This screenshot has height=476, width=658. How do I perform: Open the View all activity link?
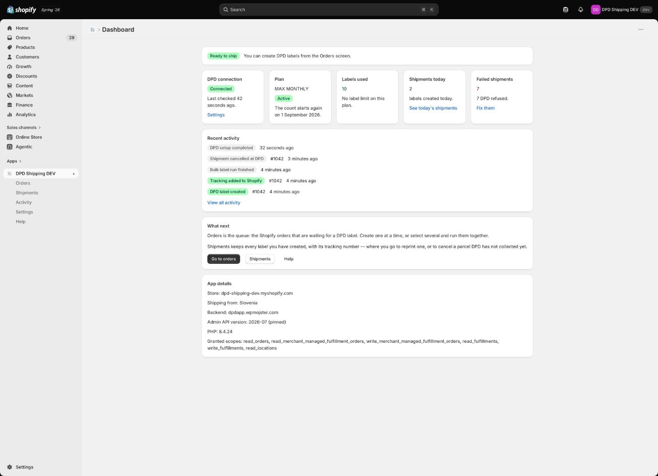click(x=224, y=203)
